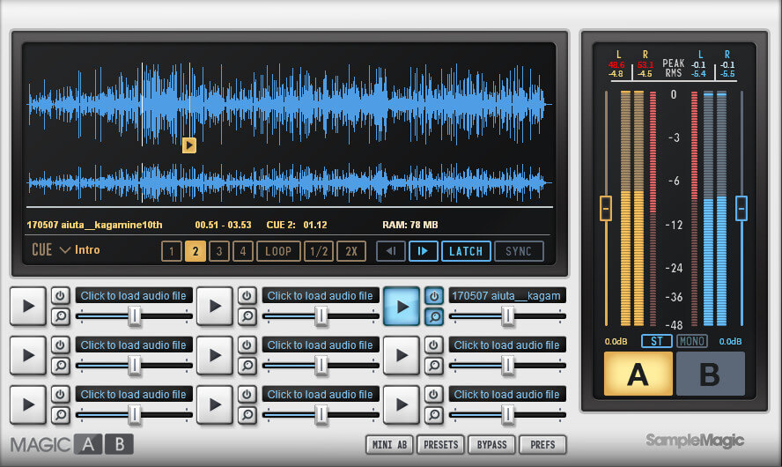The width and height of the screenshot is (782, 467).
Task: Open file field reading 170507 aiuta__kagam
Action: (x=507, y=295)
